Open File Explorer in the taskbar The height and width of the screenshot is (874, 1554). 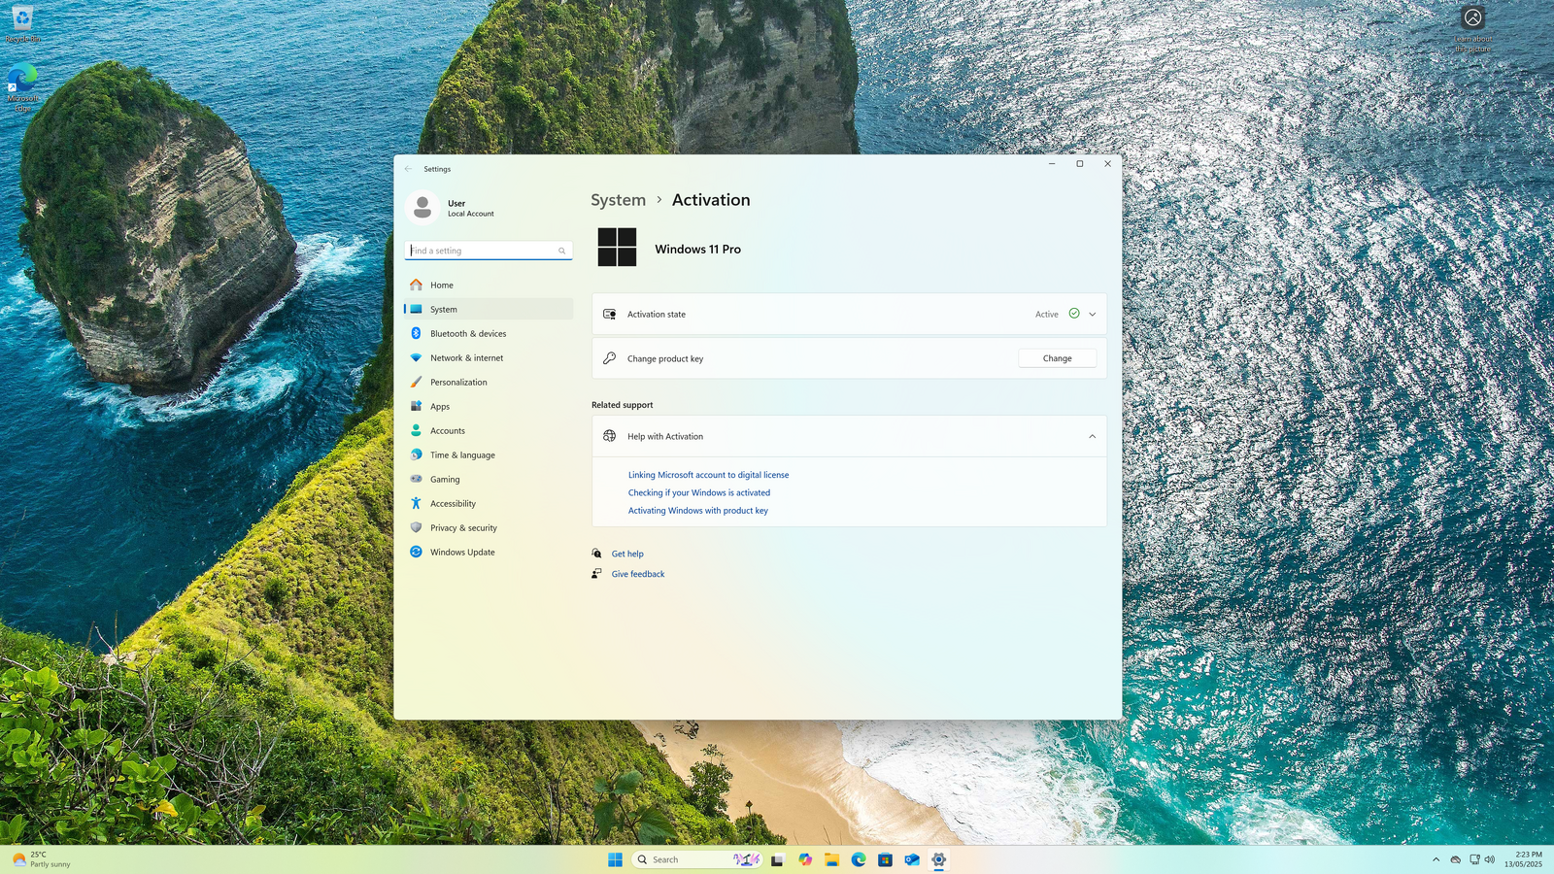tap(831, 859)
